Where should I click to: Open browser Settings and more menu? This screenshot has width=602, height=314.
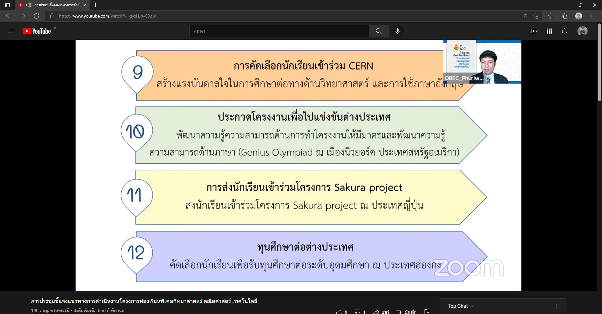point(593,16)
